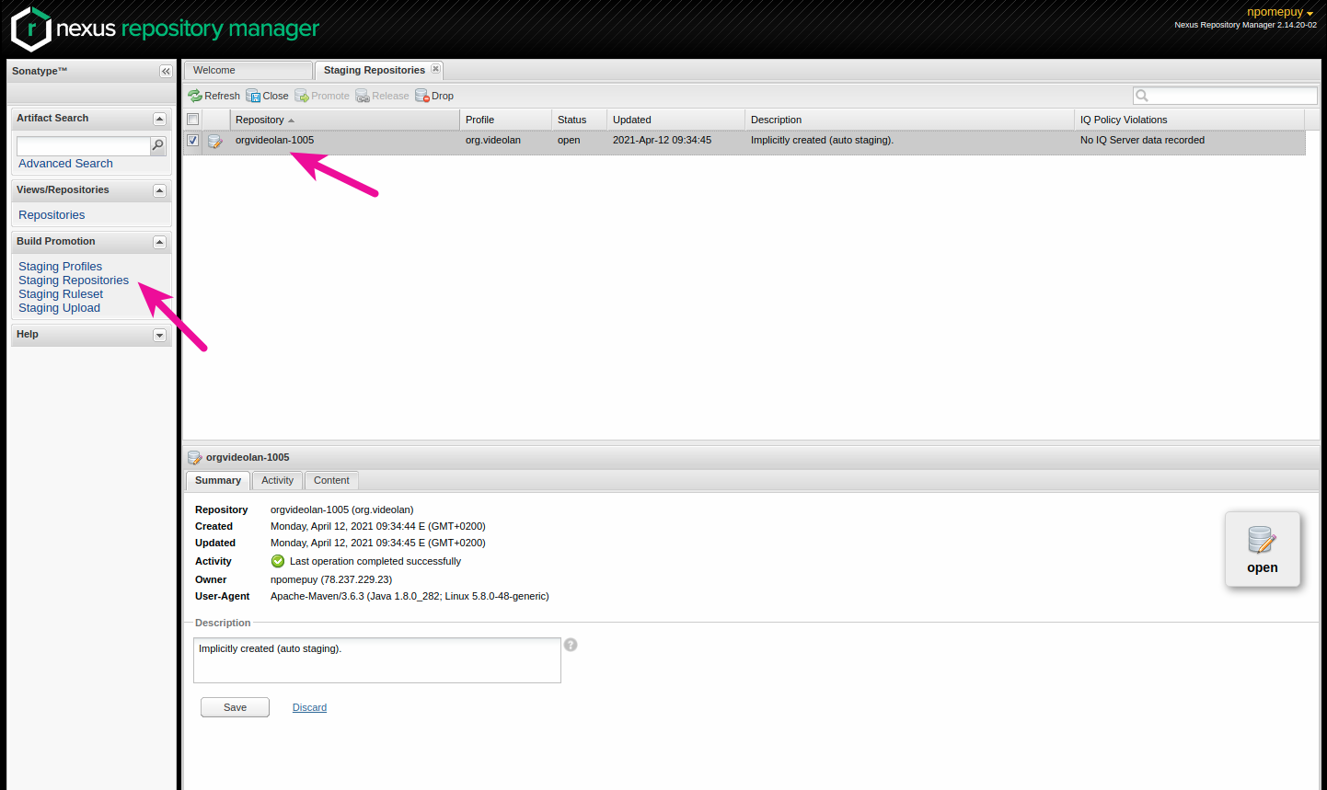Open the Advanced Search link
The width and height of the screenshot is (1327, 790).
tap(65, 164)
